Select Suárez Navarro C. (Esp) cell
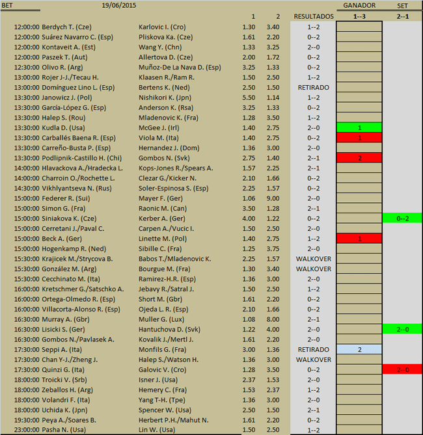This screenshot has width=423, height=435. (77, 37)
